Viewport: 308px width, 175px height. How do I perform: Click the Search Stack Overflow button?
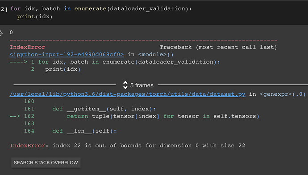(x=46, y=163)
